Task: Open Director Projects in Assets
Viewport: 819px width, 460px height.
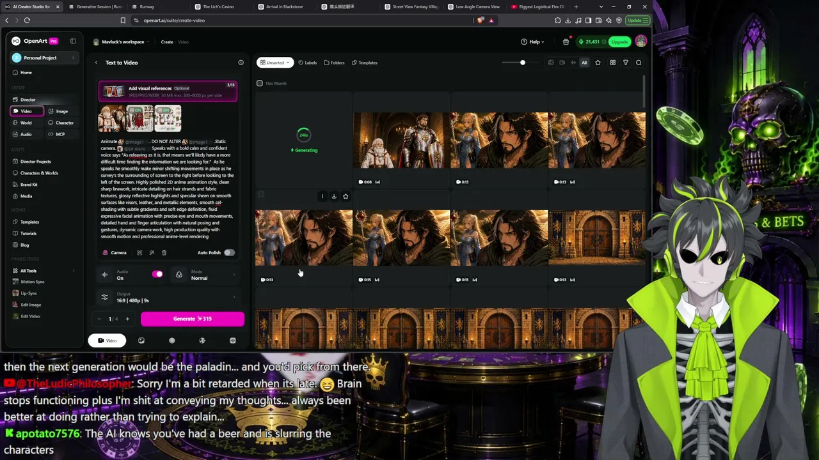Action: 35,162
